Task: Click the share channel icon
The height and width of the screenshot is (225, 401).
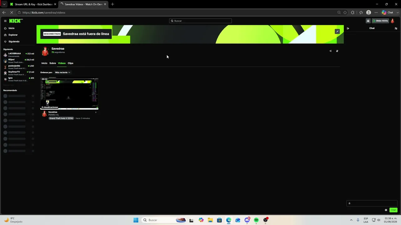Action: coord(330,51)
